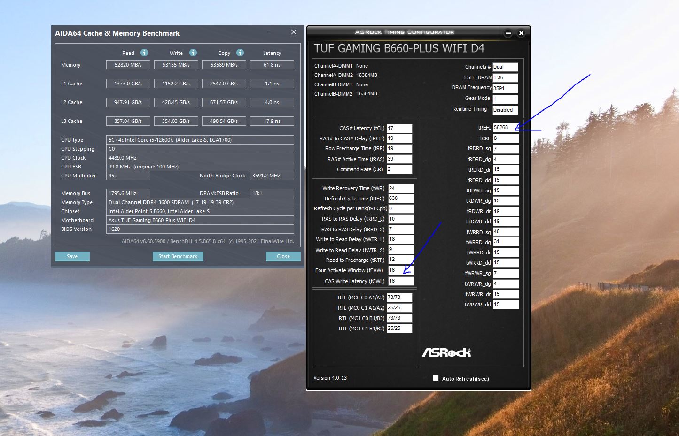This screenshot has width=679, height=436.
Task: Select the tRDWR_sg field
Action: [506, 191]
